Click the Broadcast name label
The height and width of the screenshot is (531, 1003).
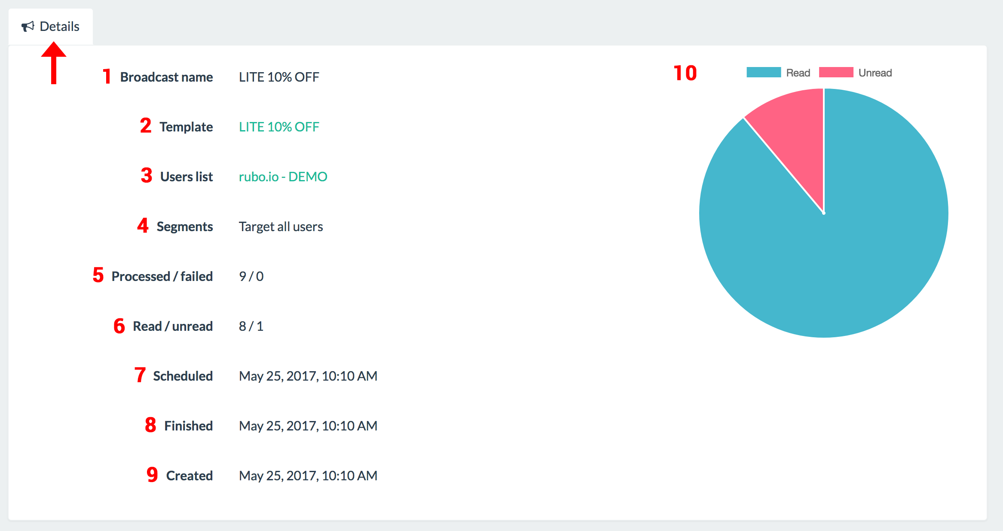tap(166, 77)
